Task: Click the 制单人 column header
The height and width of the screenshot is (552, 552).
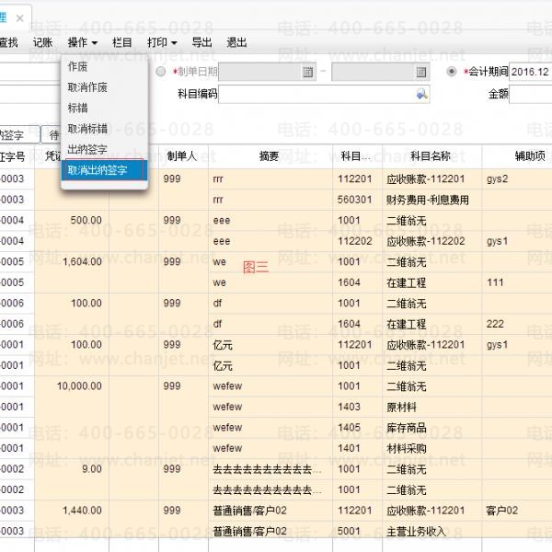Action: (x=183, y=156)
